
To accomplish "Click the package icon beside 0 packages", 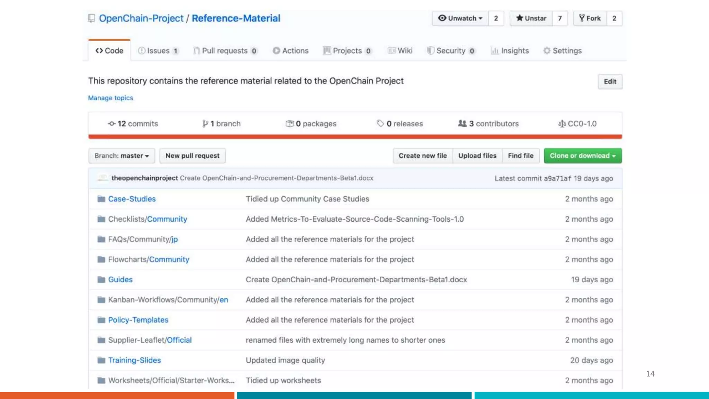I will pyautogui.click(x=289, y=124).
